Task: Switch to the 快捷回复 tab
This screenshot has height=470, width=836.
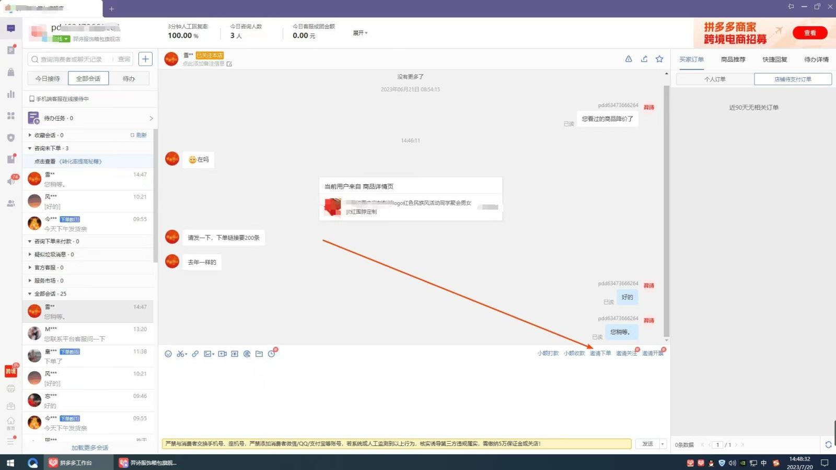Action: 774,60
